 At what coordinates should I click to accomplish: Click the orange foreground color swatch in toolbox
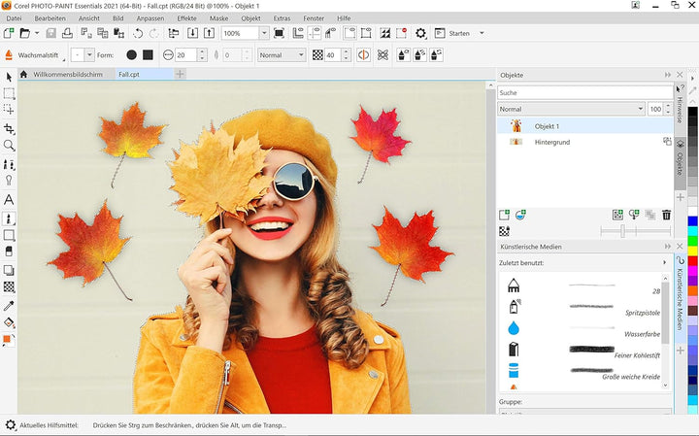[x=7, y=340]
